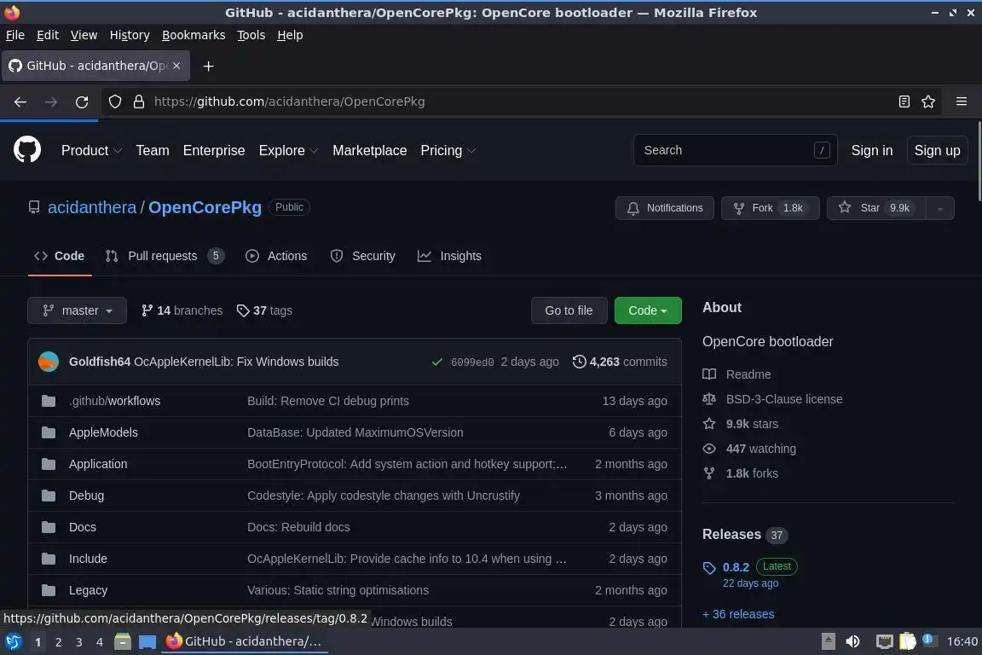Image resolution: width=982 pixels, height=655 pixels.
Task: Open the Firefox hamburger menu
Action: point(962,101)
